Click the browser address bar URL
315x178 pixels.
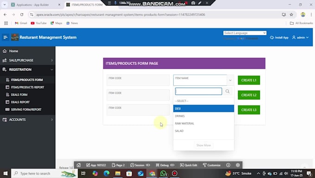click(x=120, y=15)
